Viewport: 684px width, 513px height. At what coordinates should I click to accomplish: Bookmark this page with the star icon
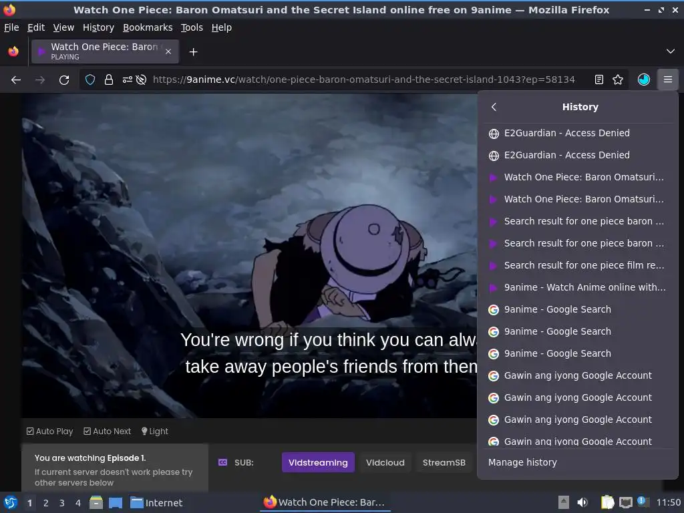coord(618,80)
